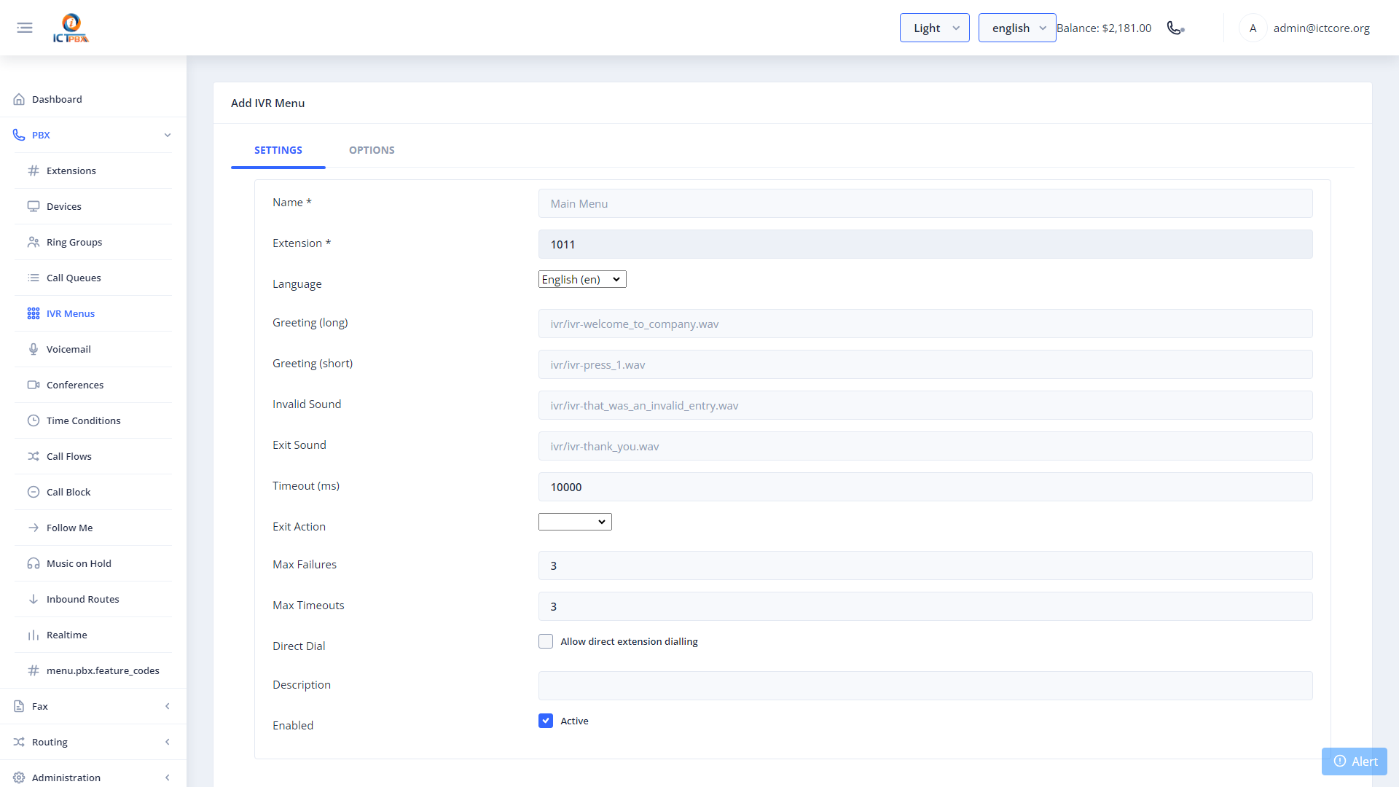Open the Exit Action dropdown
The image size is (1399, 787).
click(x=575, y=522)
